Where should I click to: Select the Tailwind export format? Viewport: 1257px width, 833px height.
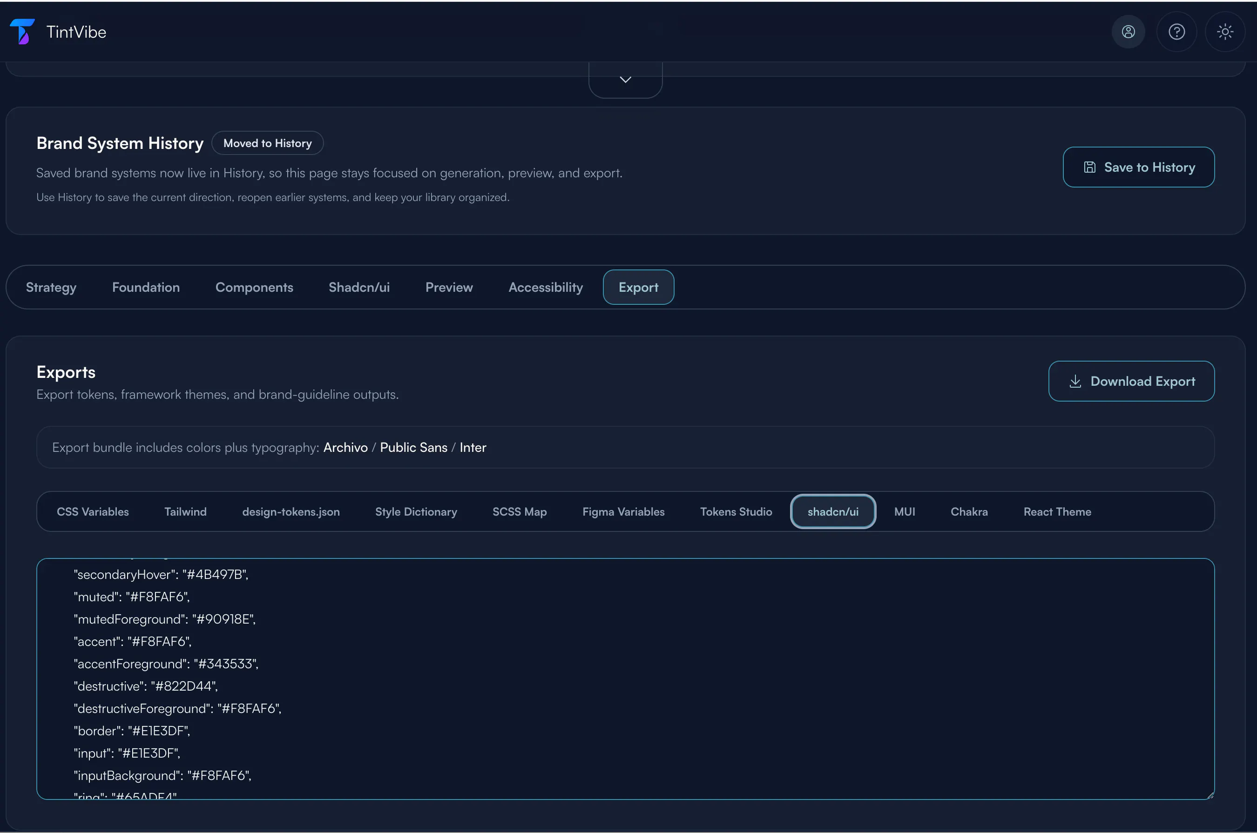tap(185, 511)
